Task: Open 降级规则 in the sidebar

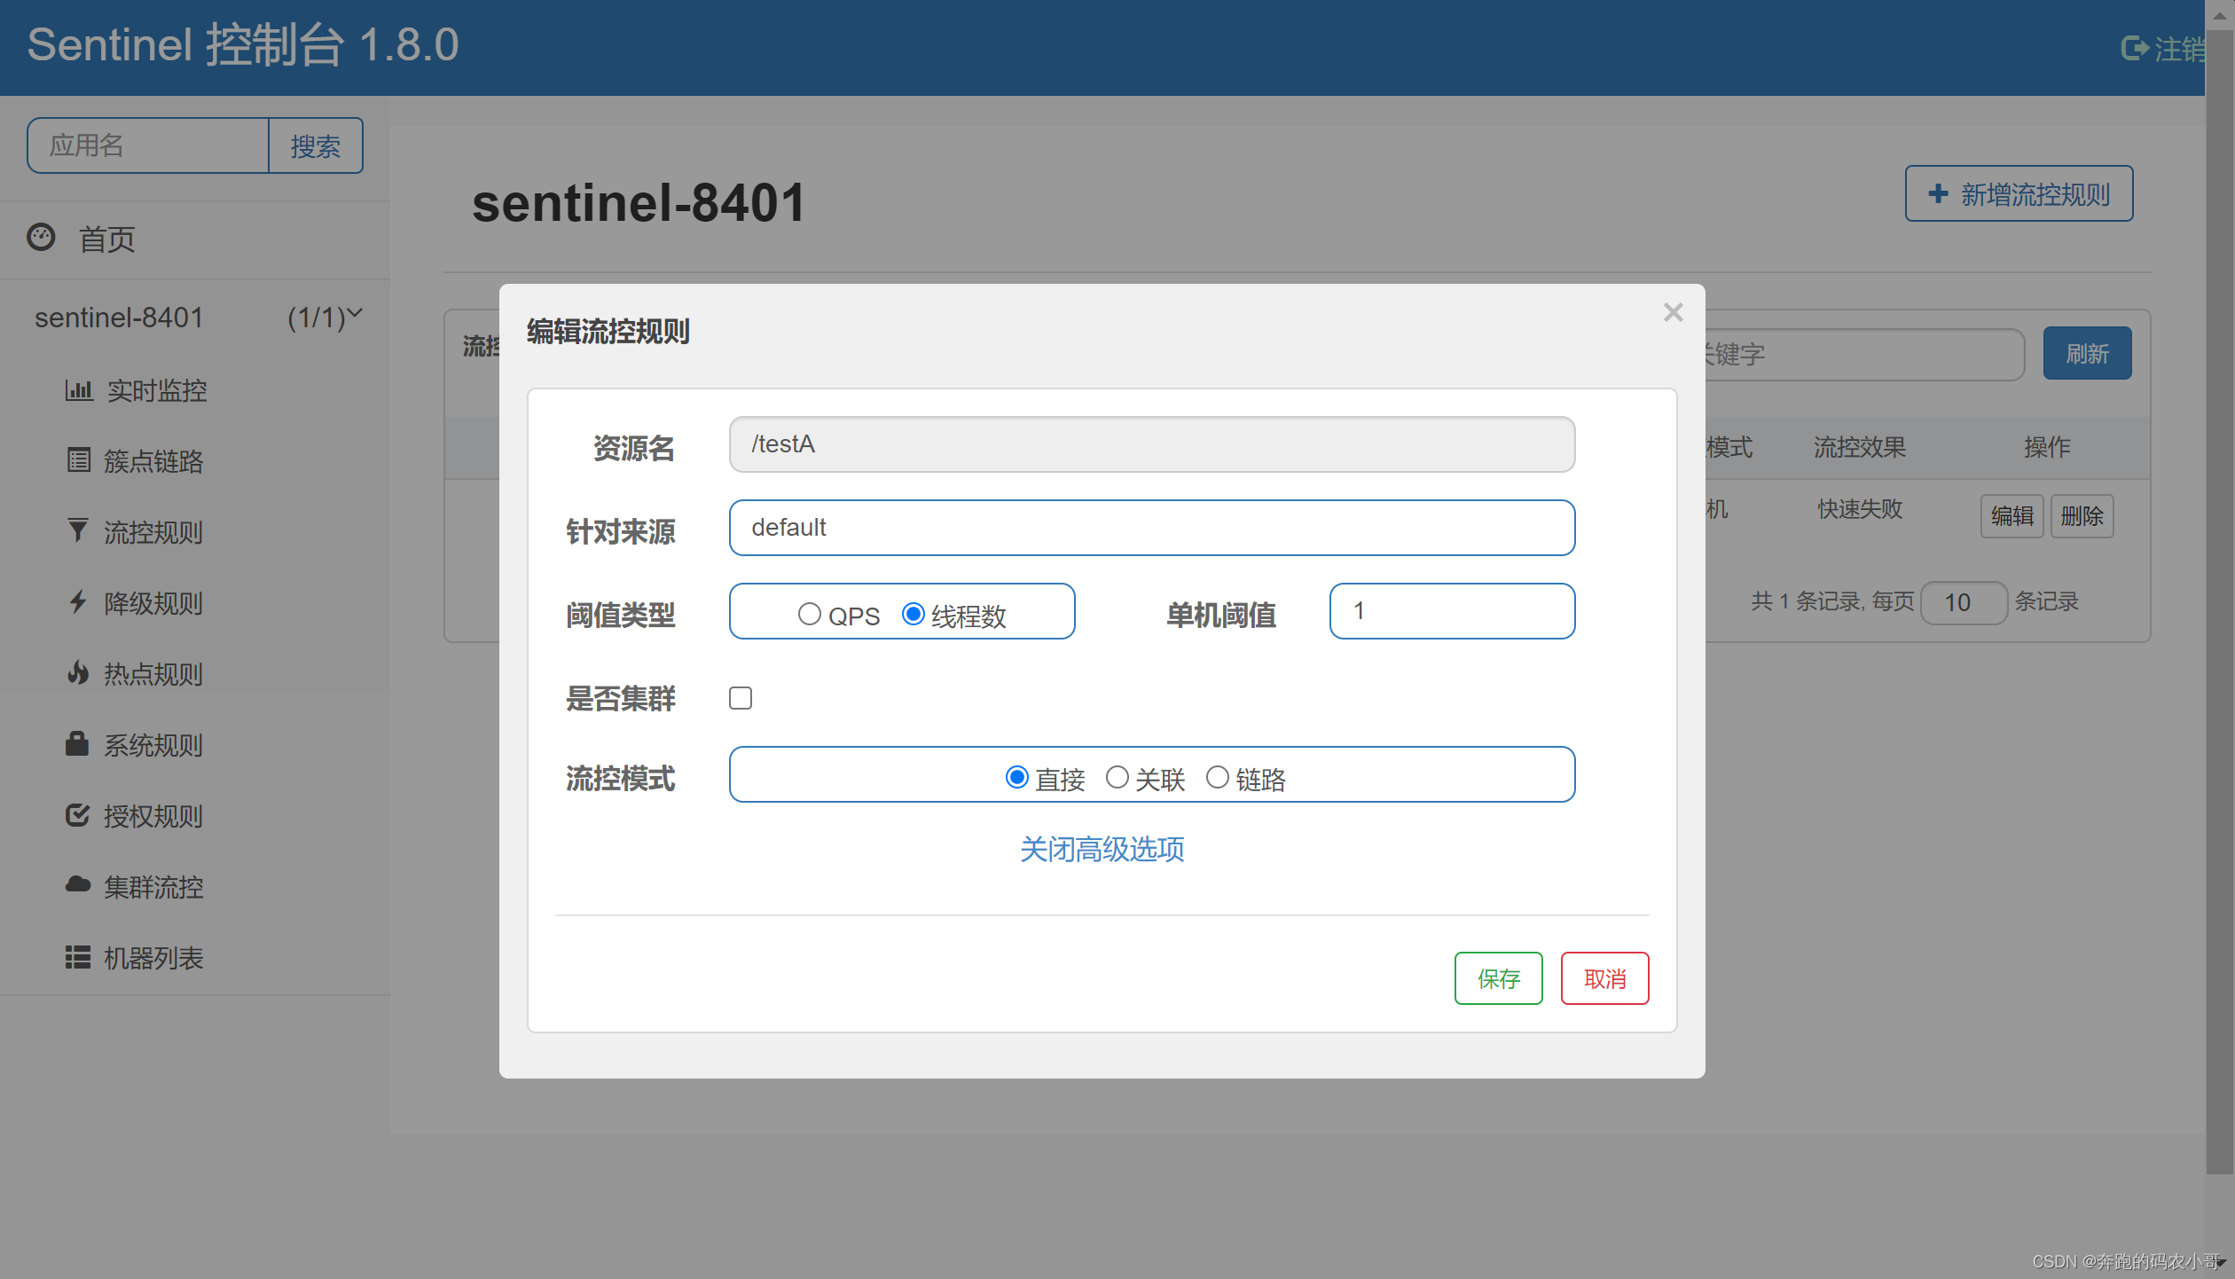Action: [x=153, y=603]
